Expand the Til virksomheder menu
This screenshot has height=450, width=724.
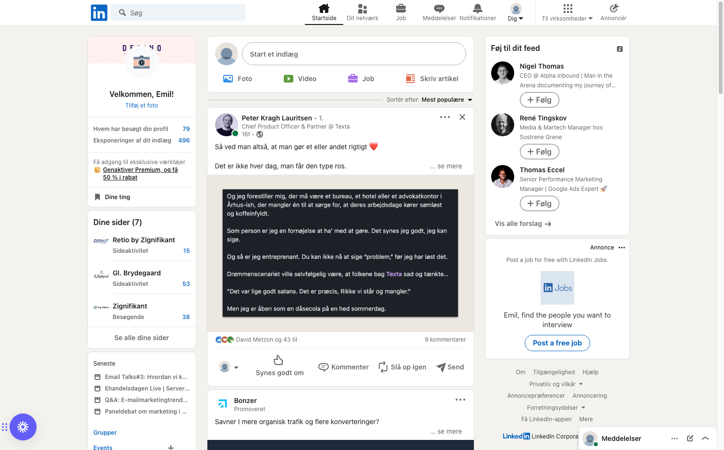pyautogui.click(x=567, y=12)
